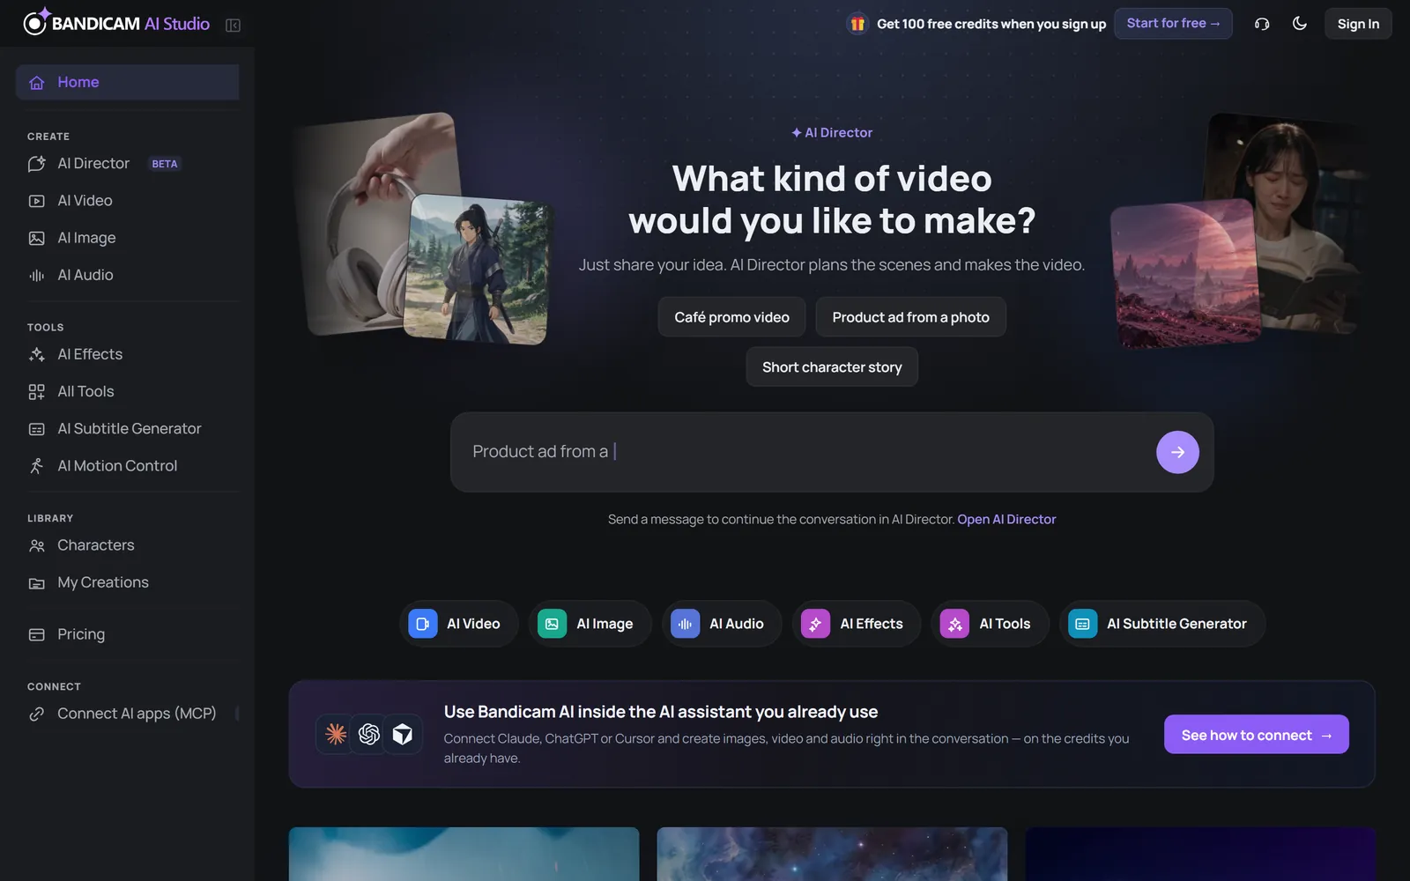Click the Pricing card icon
The width and height of the screenshot is (1410, 881).
(37, 634)
